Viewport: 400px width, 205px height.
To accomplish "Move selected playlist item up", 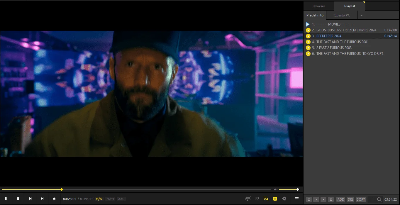I will [316, 199].
